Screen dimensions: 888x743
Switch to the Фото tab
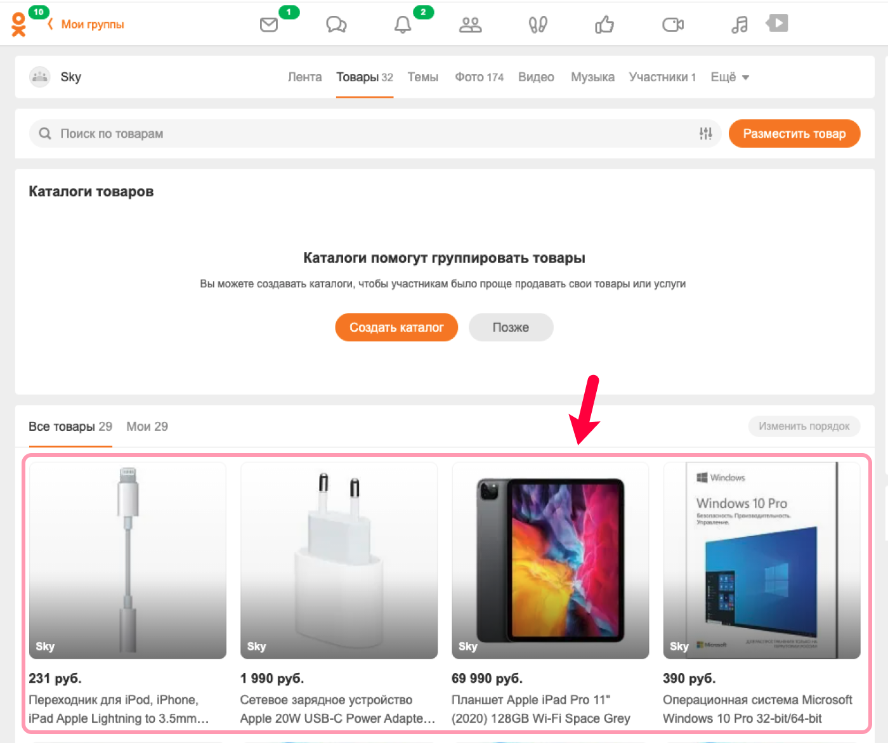(x=479, y=77)
